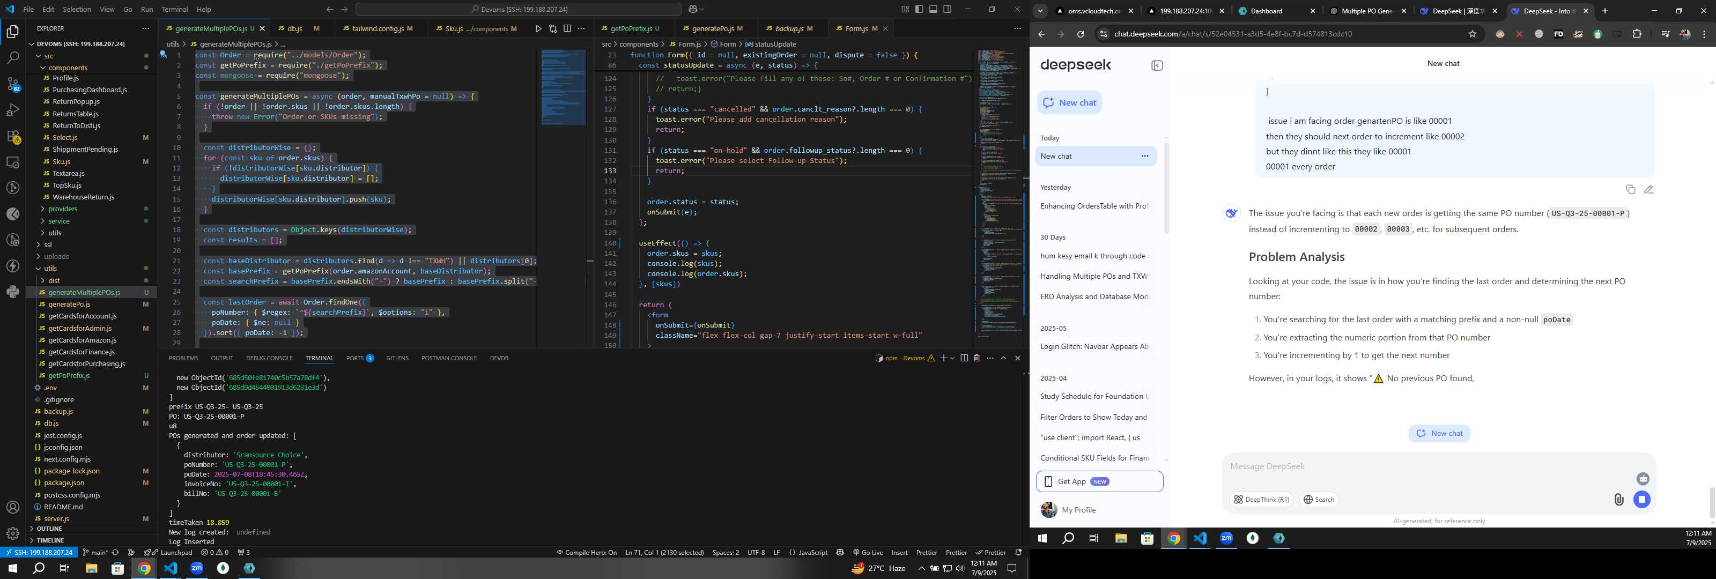This screenshot has height=579, width=1716.
Task: Click SSH: 199.188.207.24 remote indicator
Action: 39,552
